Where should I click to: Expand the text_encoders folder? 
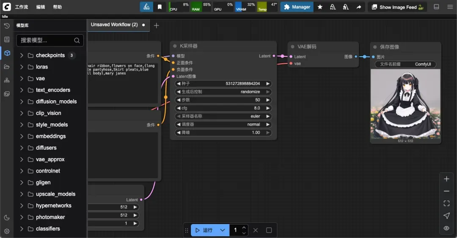tap(21, 90)
